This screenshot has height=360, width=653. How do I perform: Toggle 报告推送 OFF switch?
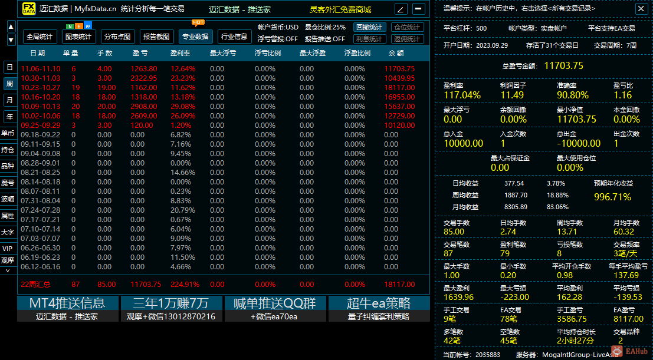coord(325,39)
